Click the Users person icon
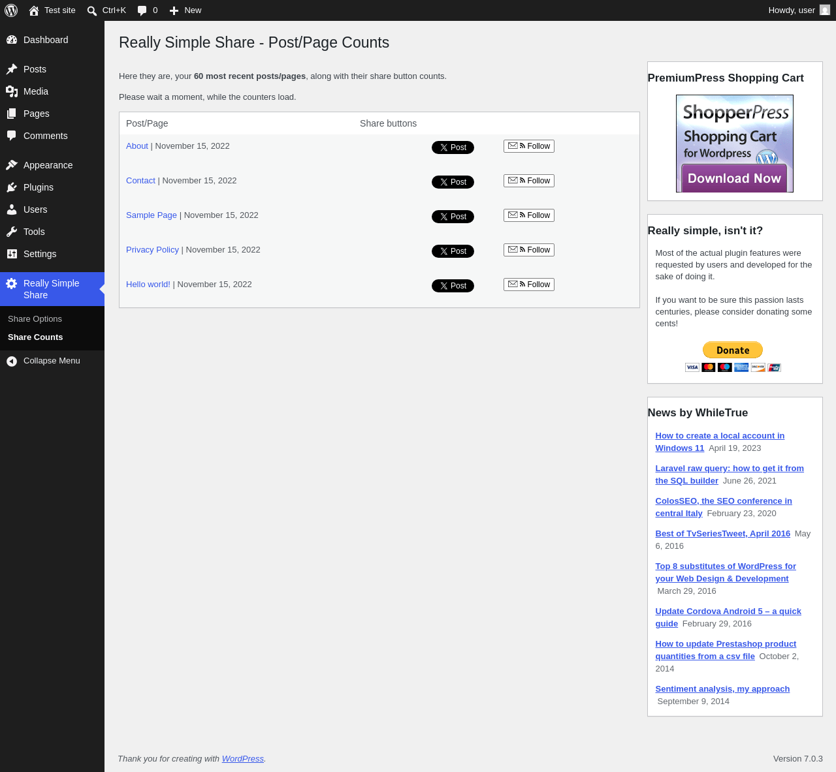The image size is (836, 772). (x=12, y=209)
